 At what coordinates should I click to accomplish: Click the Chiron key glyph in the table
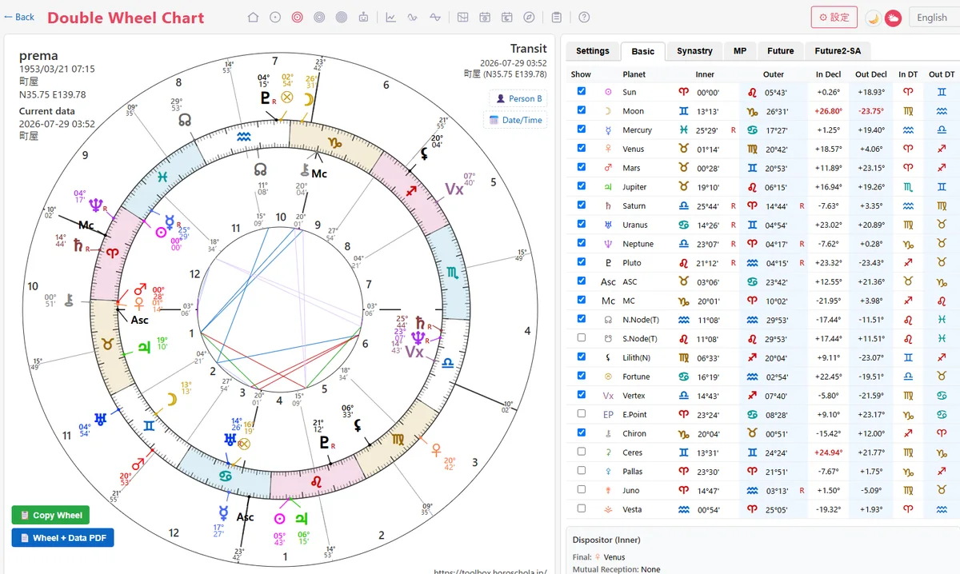pos(608,433)
